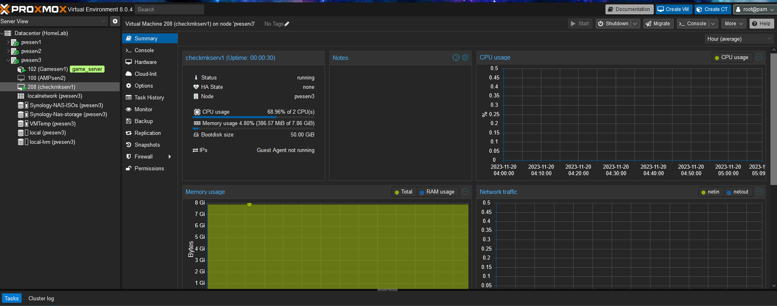Collapse the pveserv3 node
777x306 pixels.
tap(8, 60)
